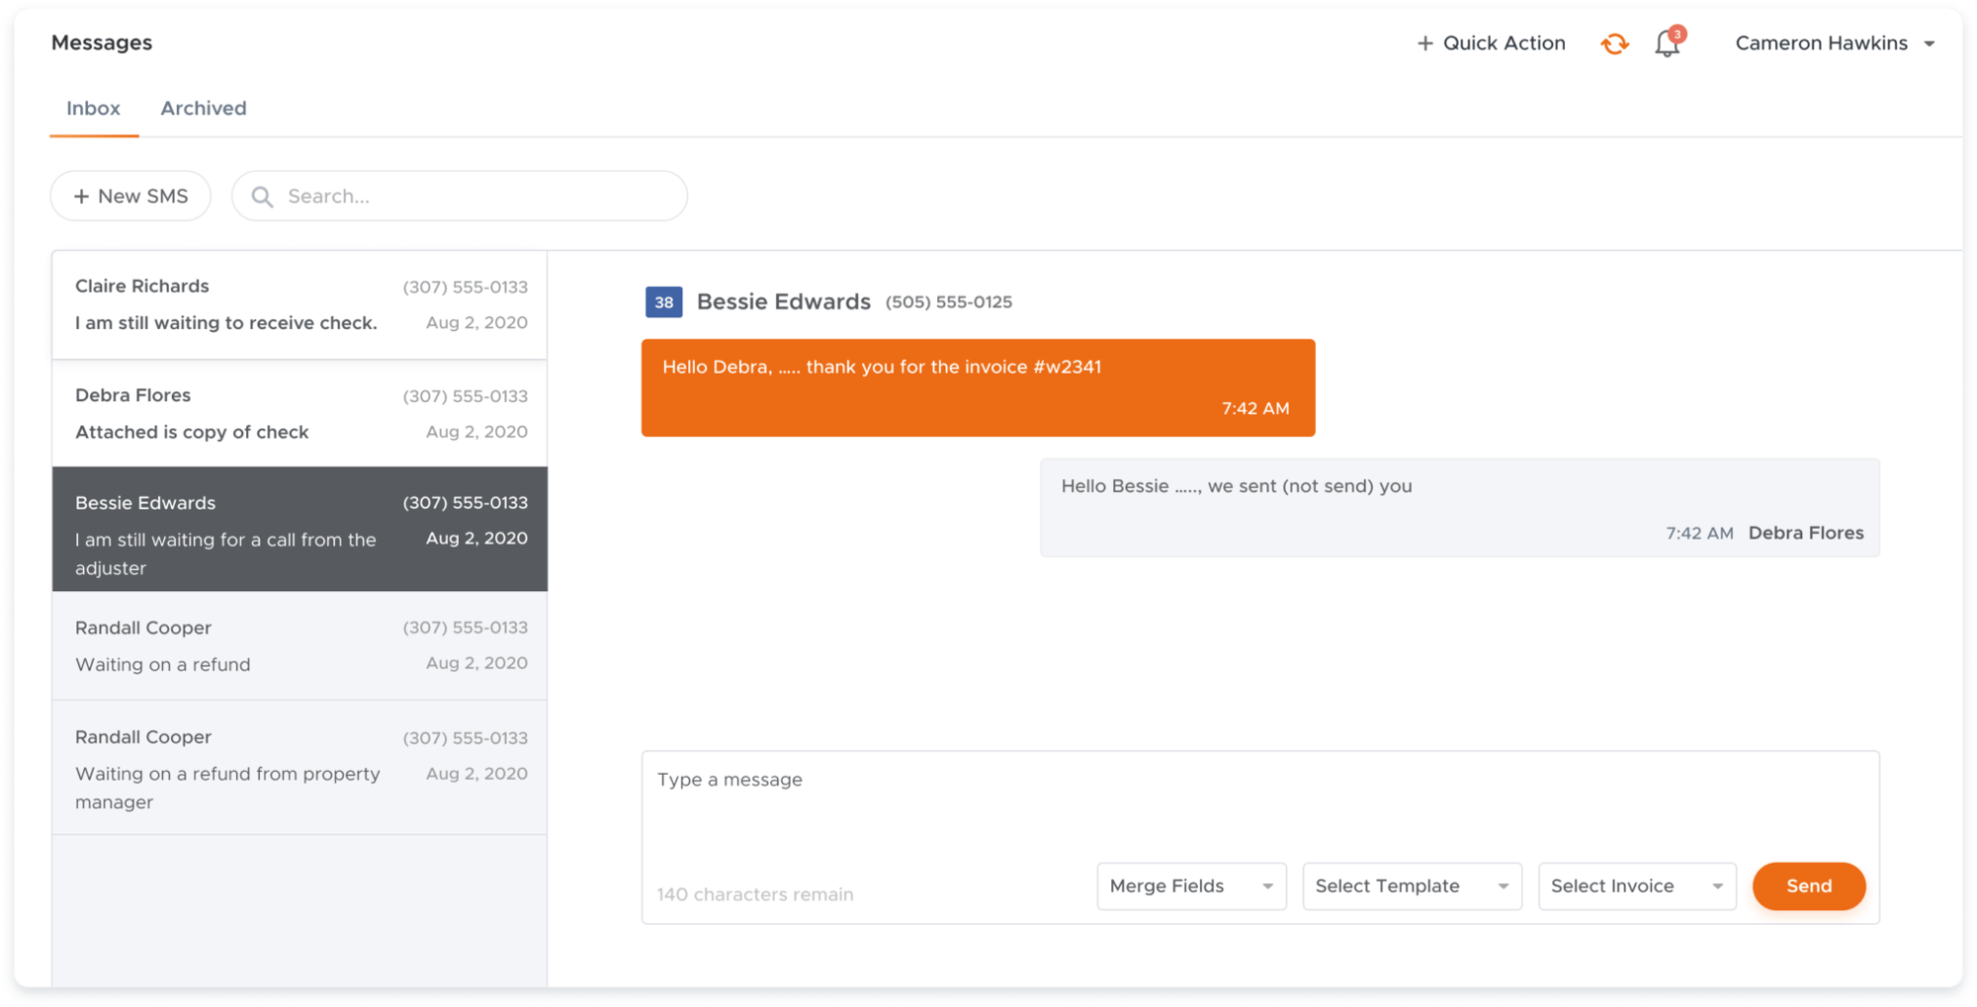Viewport: 1977px width, 1007px height.
Task: Click the '140 characters remain' counter
Action: [x=755, y=894]
